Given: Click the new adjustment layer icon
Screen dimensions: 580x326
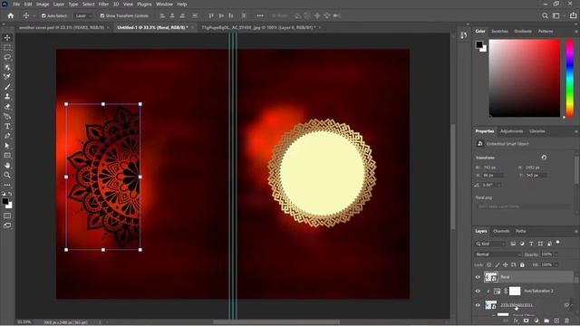Looking at the screenshot, I should (x=536, y=321).
